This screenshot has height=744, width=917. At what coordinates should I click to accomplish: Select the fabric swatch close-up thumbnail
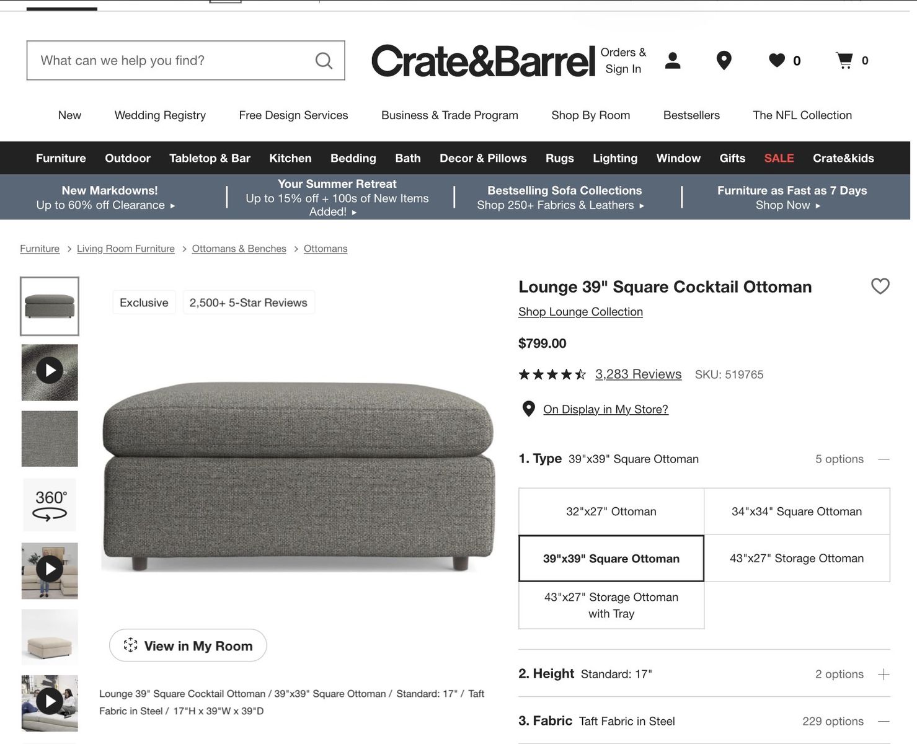pyautogui.click(x=50, y=438)
